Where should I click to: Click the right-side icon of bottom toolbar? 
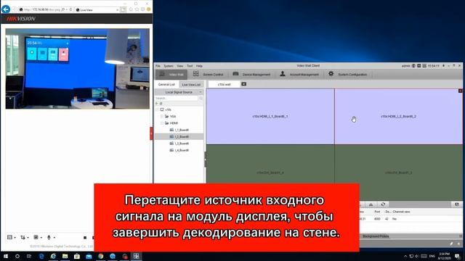[457, 204]
